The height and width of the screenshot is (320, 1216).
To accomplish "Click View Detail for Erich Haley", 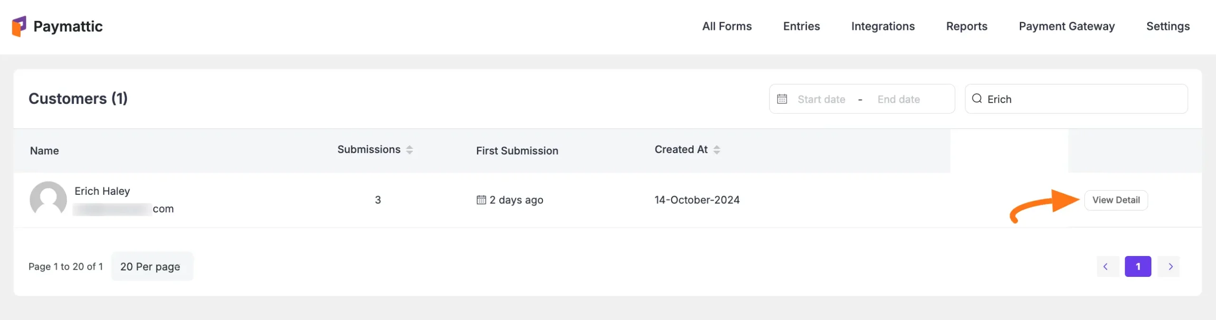I will point(1116,200).
